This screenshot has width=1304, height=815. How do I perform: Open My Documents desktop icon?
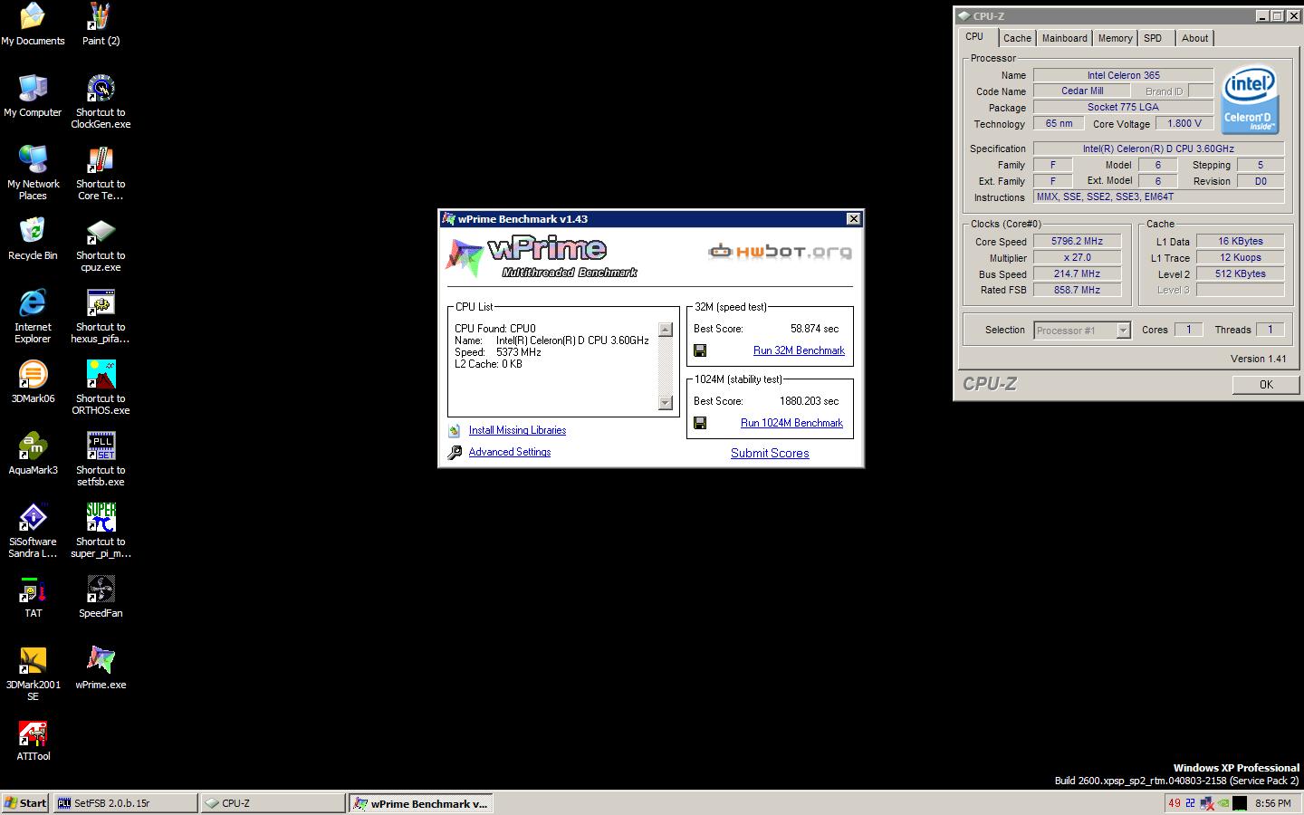(33, 24)
